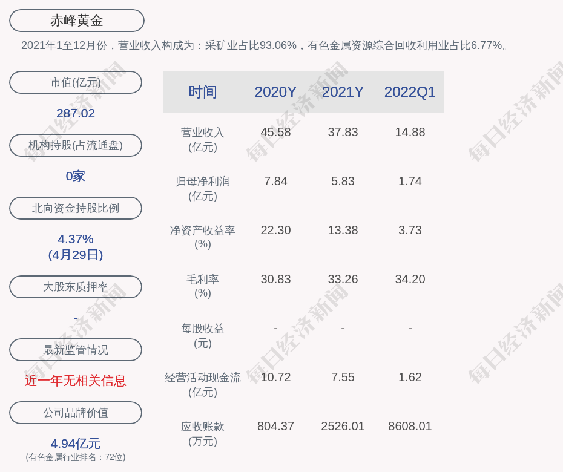Viewport: 563px width, 472px height.
Task: Click the 2020Y column header
Action: click(x=275, y=92)
